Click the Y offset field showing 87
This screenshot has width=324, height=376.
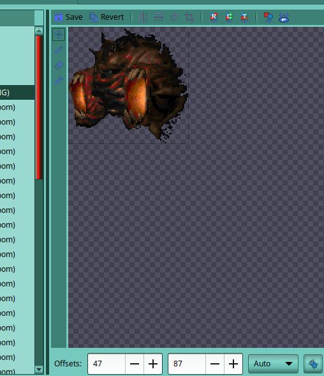coord(187,363)
